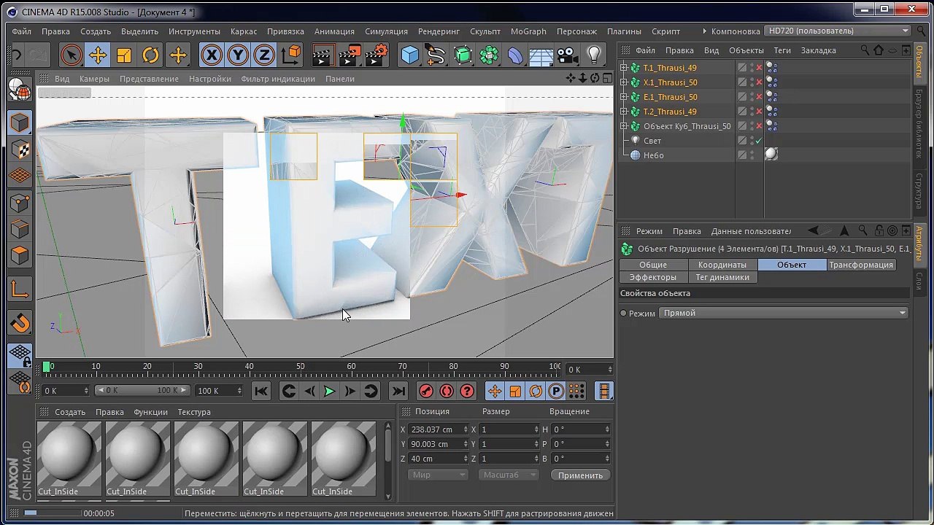Screen dimensions: 934x525
Task: Go to end of timeline
Action: (398, 392)
